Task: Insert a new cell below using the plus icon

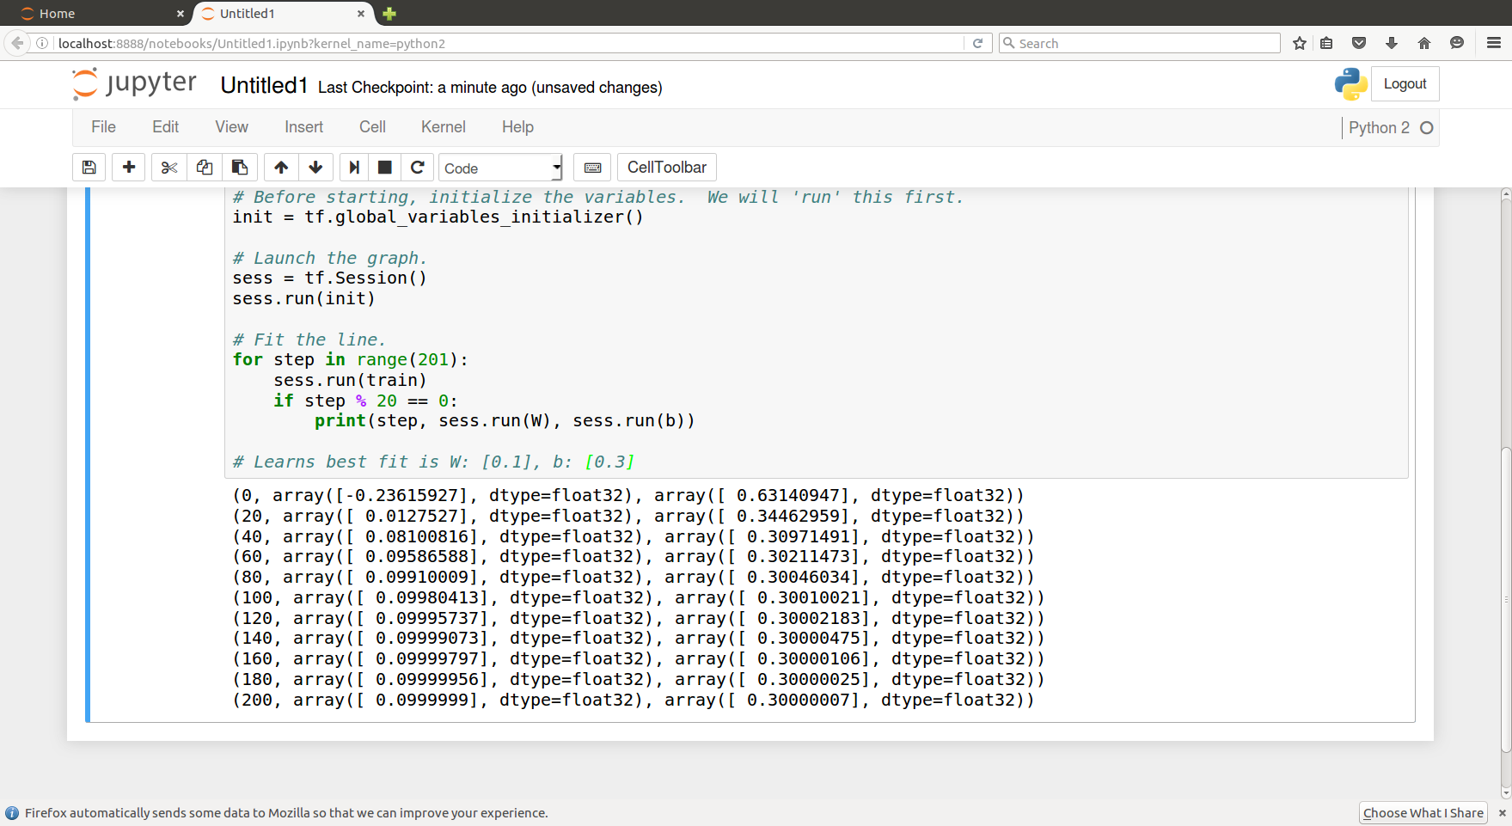Action: tap(128, 167)
